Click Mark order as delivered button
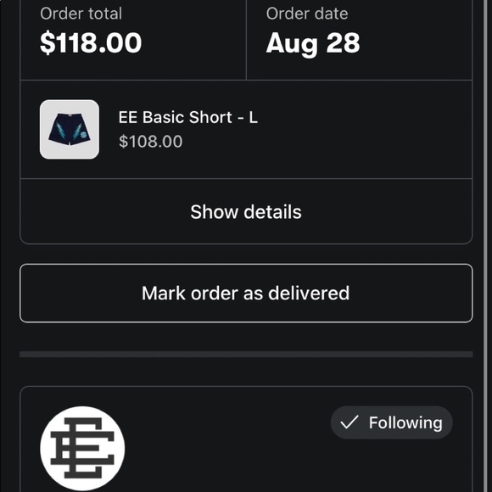Screen dimensions: 492x492 246,293
